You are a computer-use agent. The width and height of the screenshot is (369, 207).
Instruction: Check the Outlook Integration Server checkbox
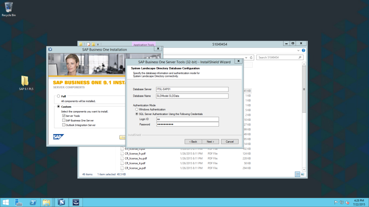[x=64, y=125]
